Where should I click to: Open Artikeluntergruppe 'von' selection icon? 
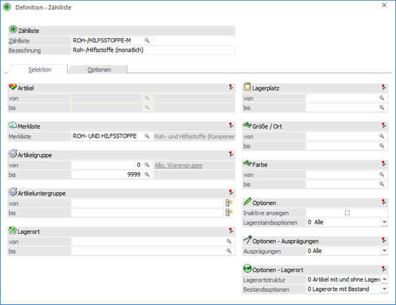tap(229, 203)
